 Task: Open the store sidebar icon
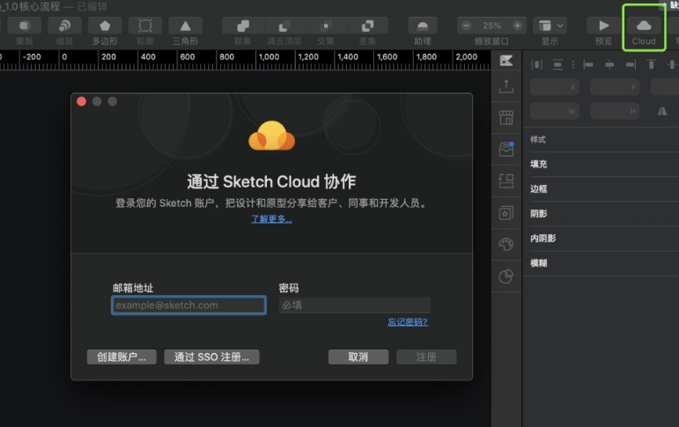[506, 118]
